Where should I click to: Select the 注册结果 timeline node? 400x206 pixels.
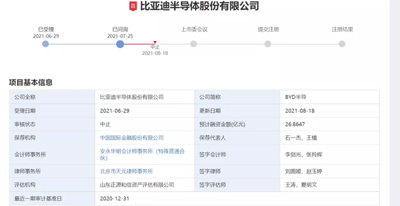342,44
